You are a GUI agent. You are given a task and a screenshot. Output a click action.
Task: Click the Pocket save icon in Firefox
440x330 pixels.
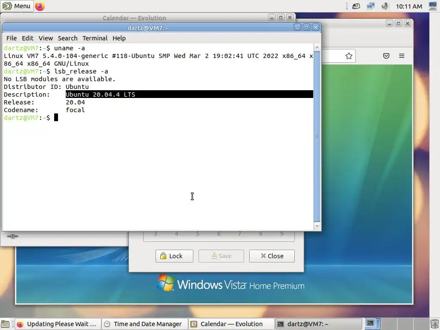pyautogui.click(x=386, y=56)
